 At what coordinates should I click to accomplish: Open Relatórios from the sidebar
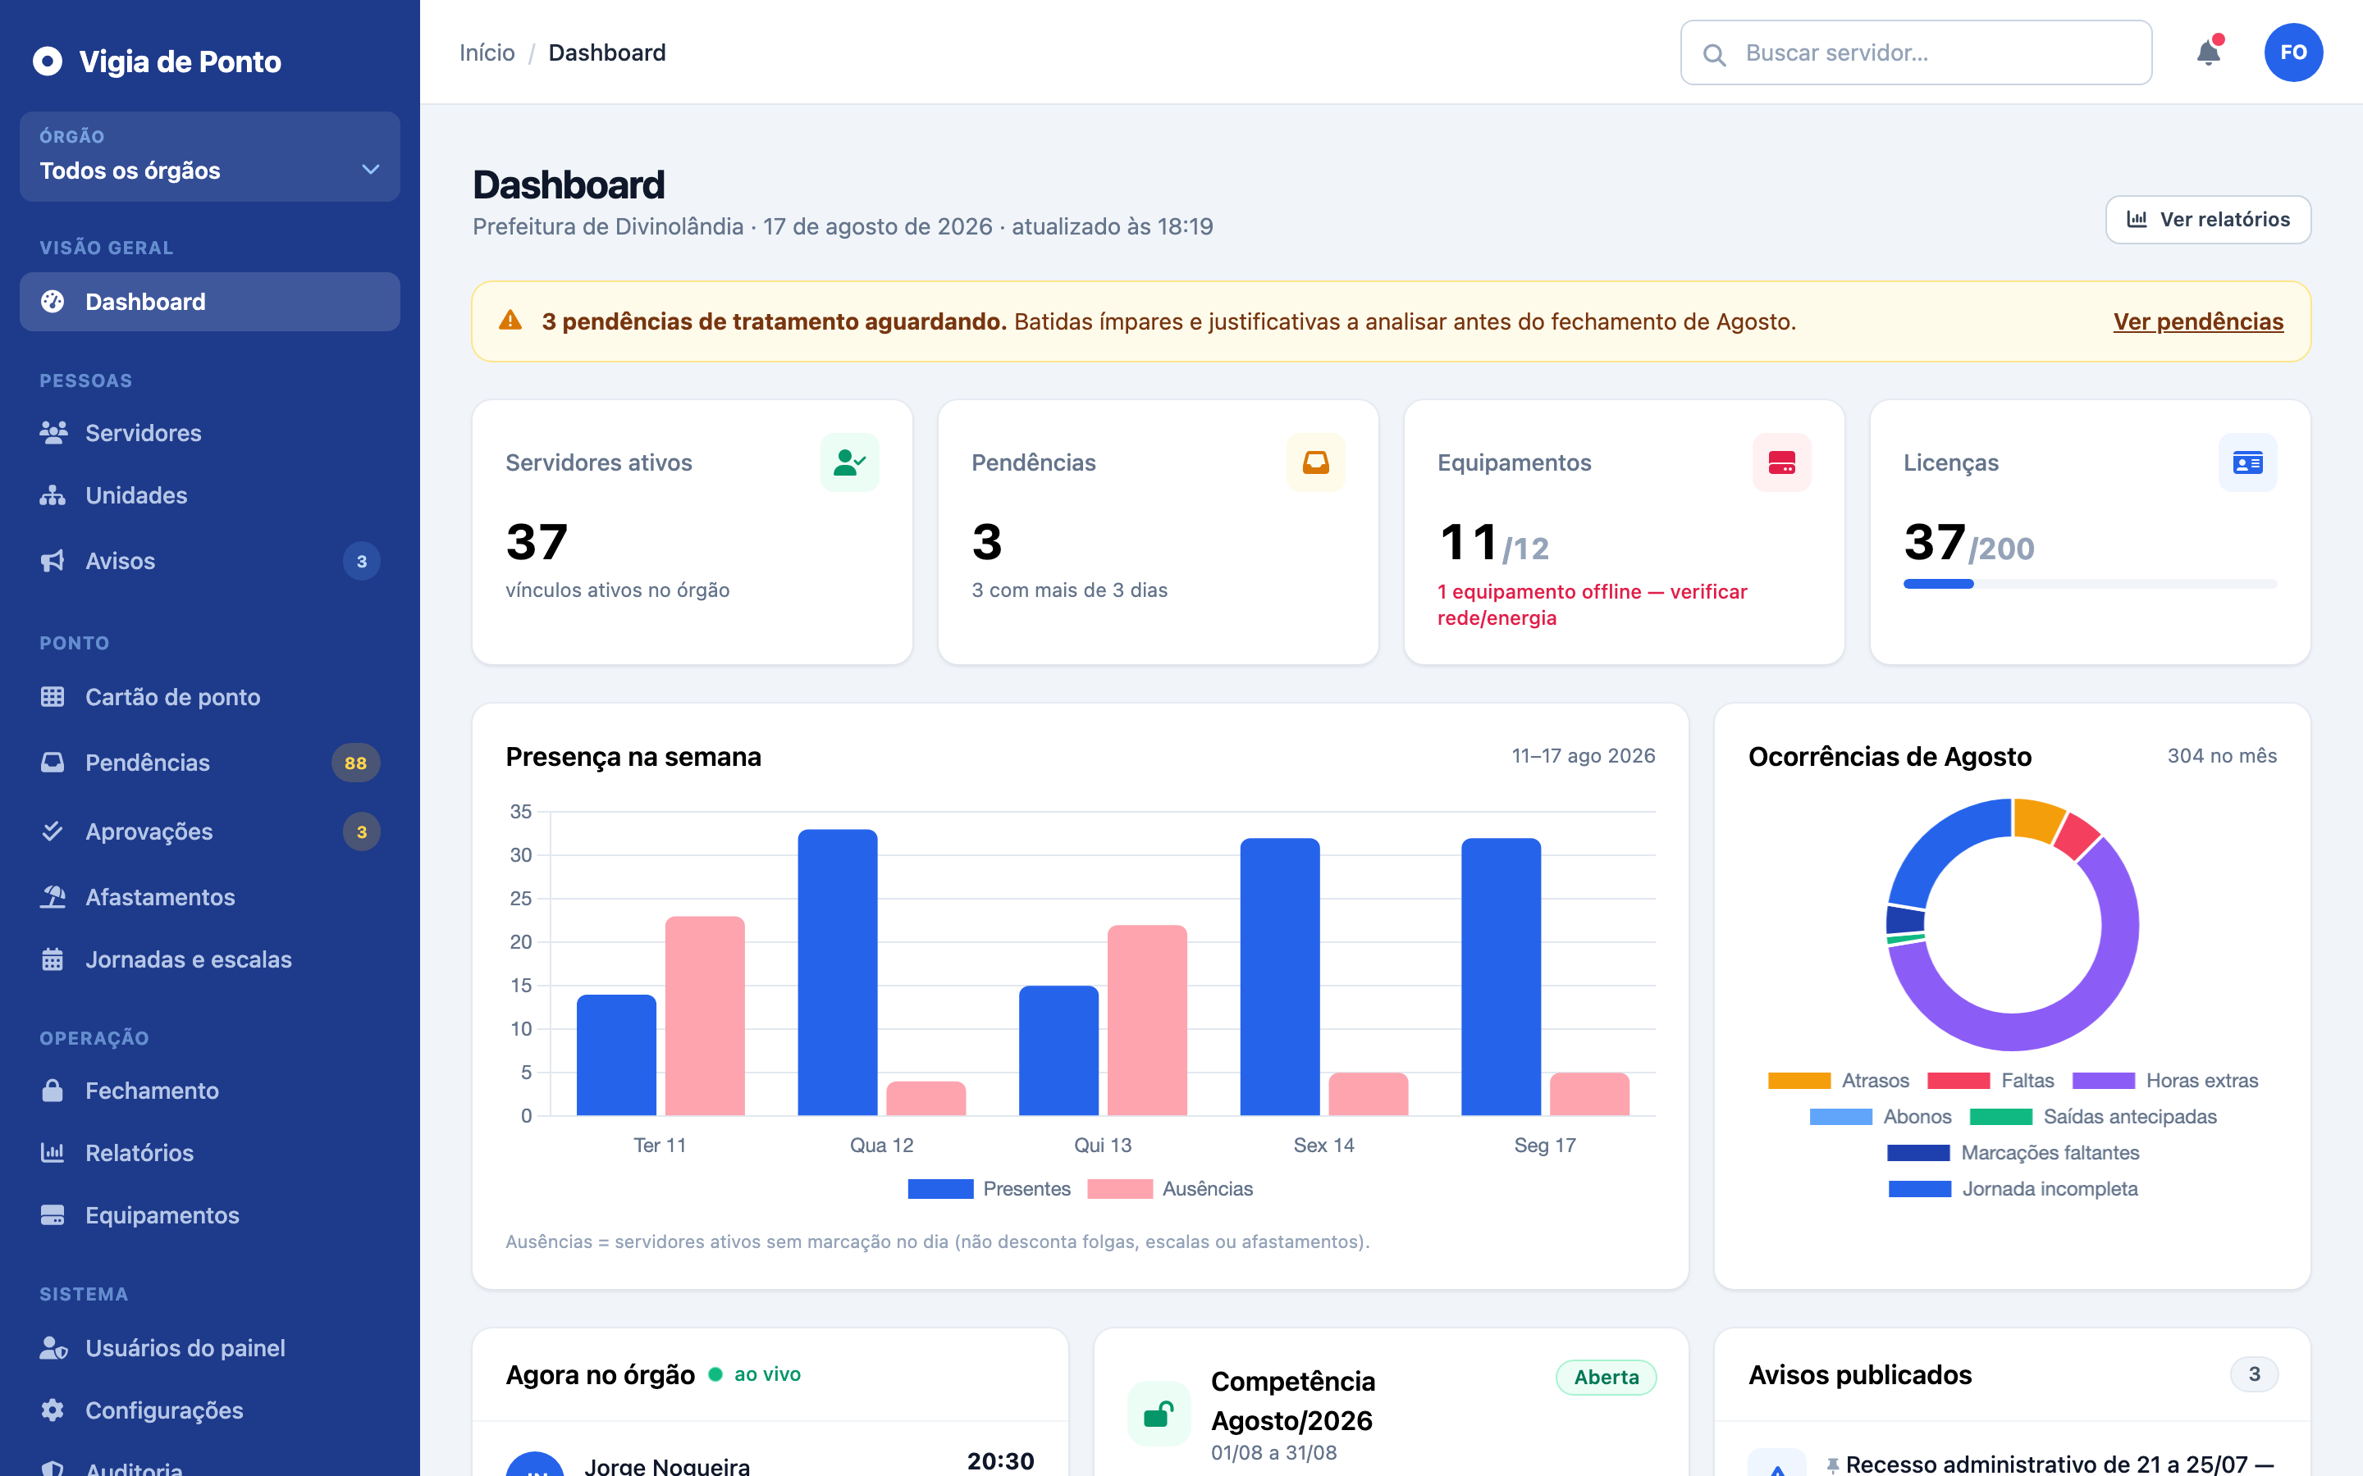point(210,1152)
